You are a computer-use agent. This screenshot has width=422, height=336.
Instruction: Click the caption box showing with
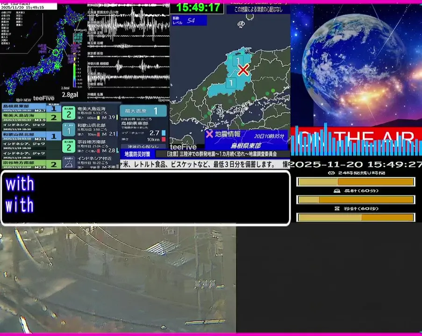[145, 197]
